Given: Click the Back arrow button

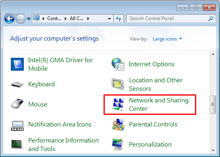Looking at the screenshot, I should click(9, 18).
